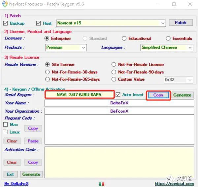Viewport: 198px width, 187px height.
Task: Select the Custom Value radio button
Action: click(114, 79)
